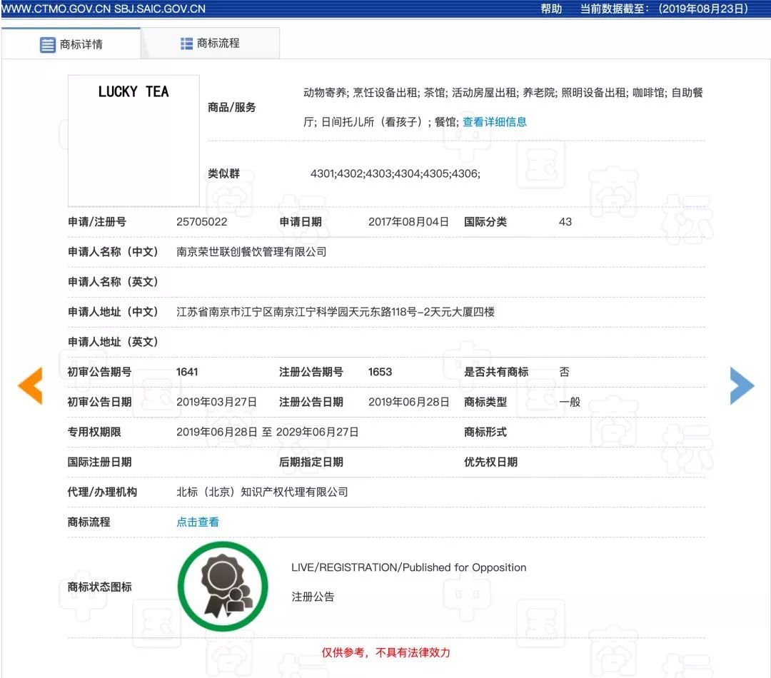Select the 优先权日期 label

(x=490, y=462)
